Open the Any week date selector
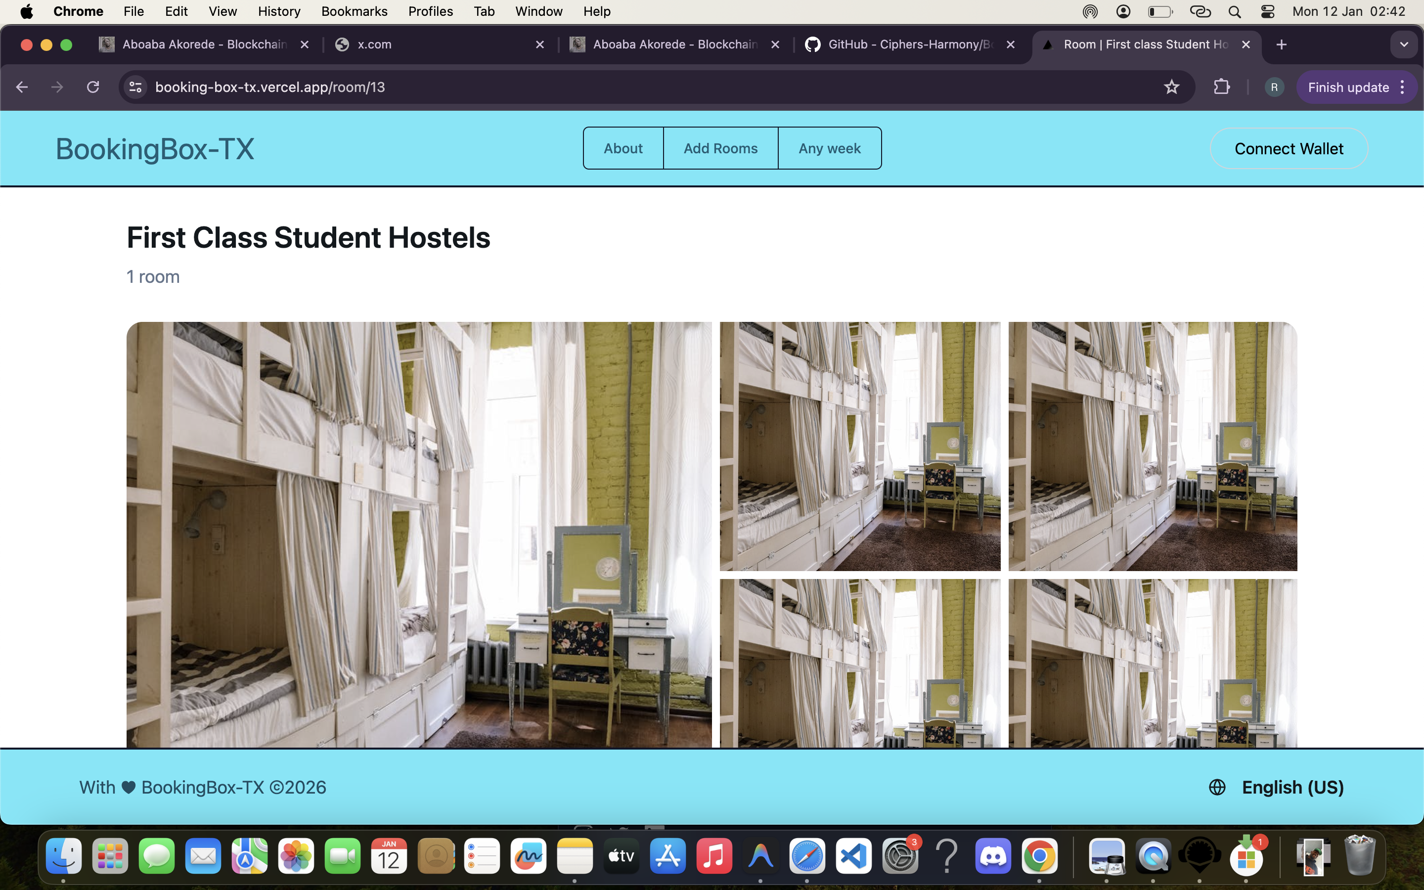1424x890 pixels. pos(829,148)
